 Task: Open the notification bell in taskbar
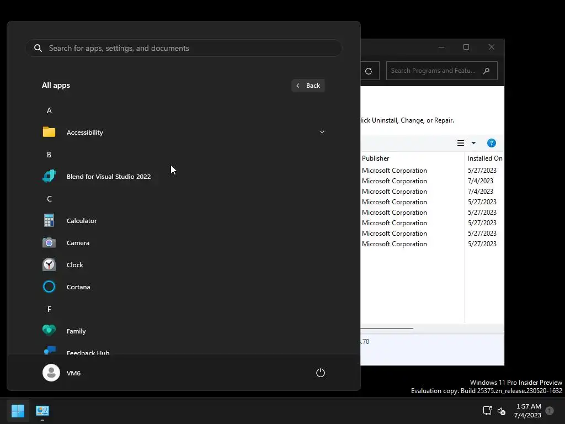(x=550, y=411)
